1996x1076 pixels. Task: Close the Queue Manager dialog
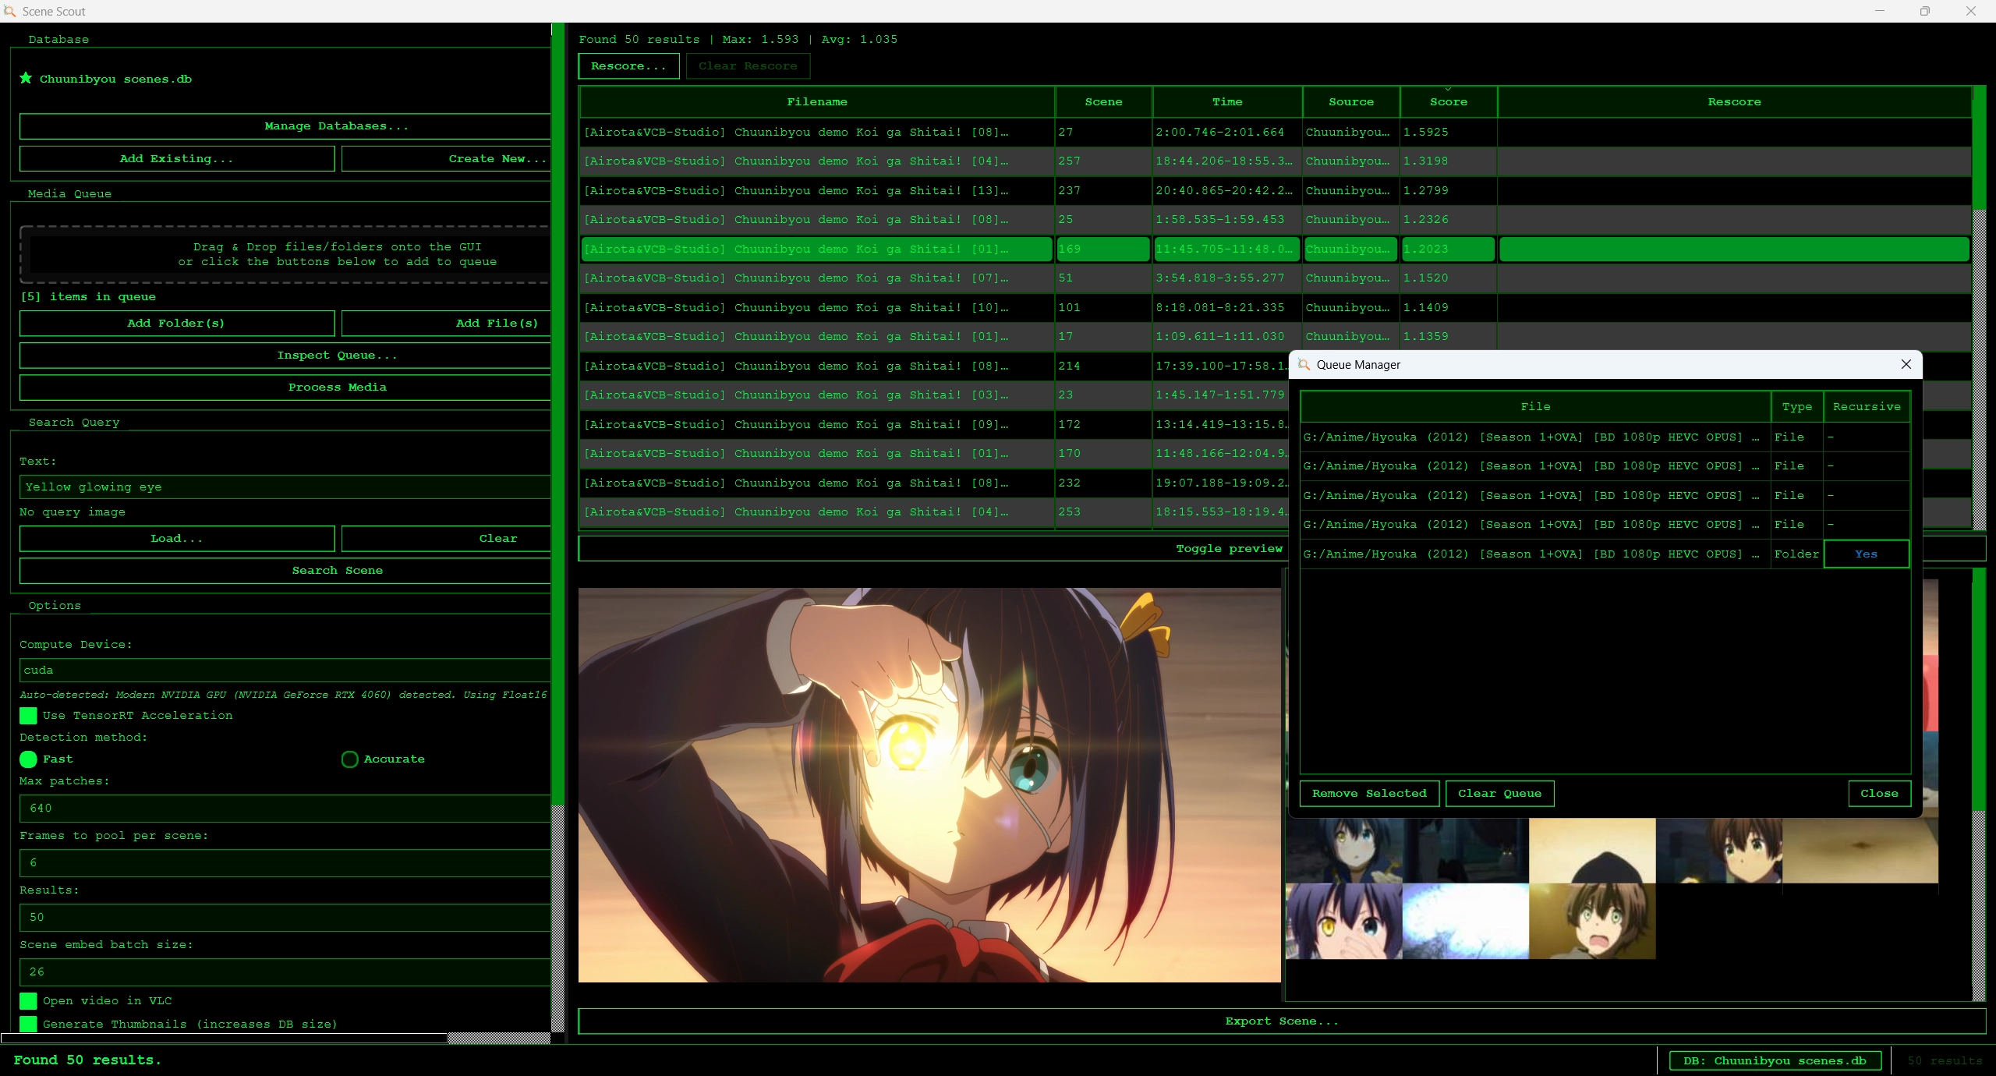[x=1906, y=364]
